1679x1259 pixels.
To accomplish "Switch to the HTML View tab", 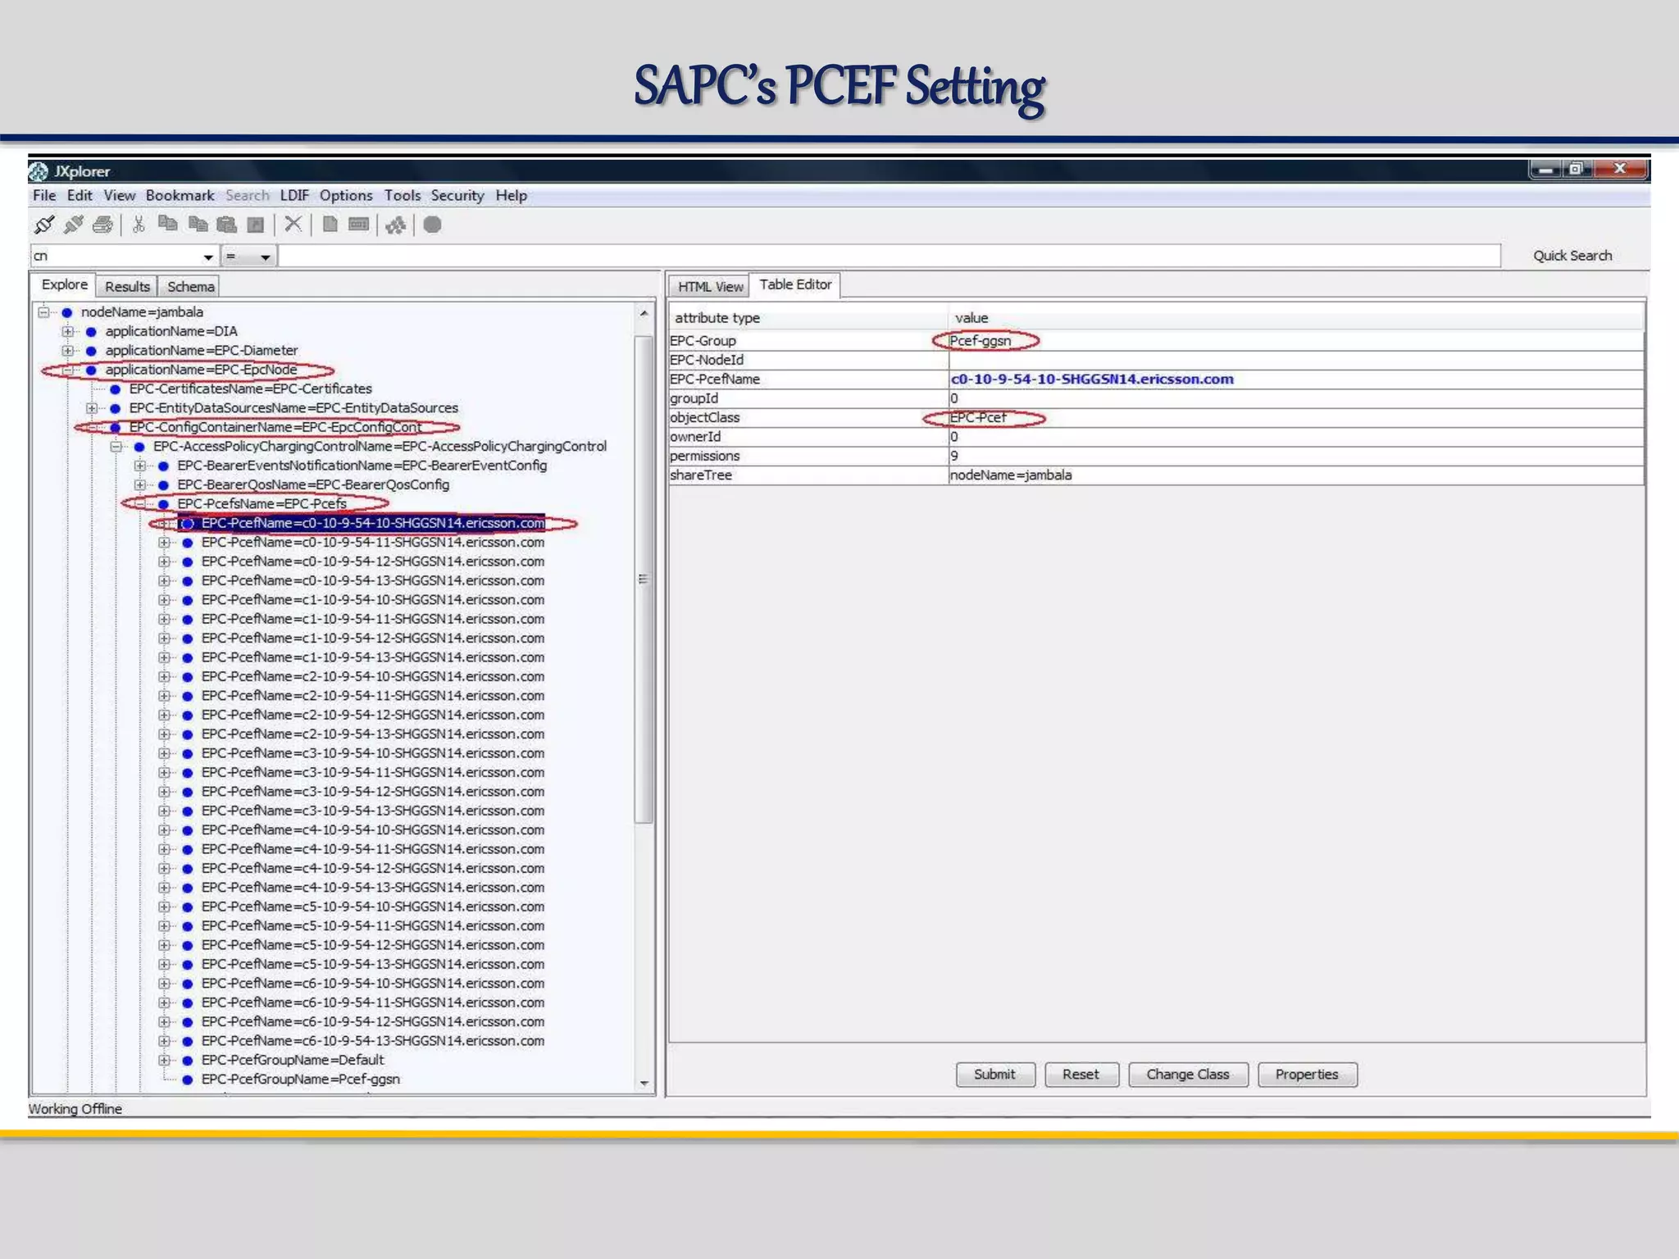I will point(710,287).
